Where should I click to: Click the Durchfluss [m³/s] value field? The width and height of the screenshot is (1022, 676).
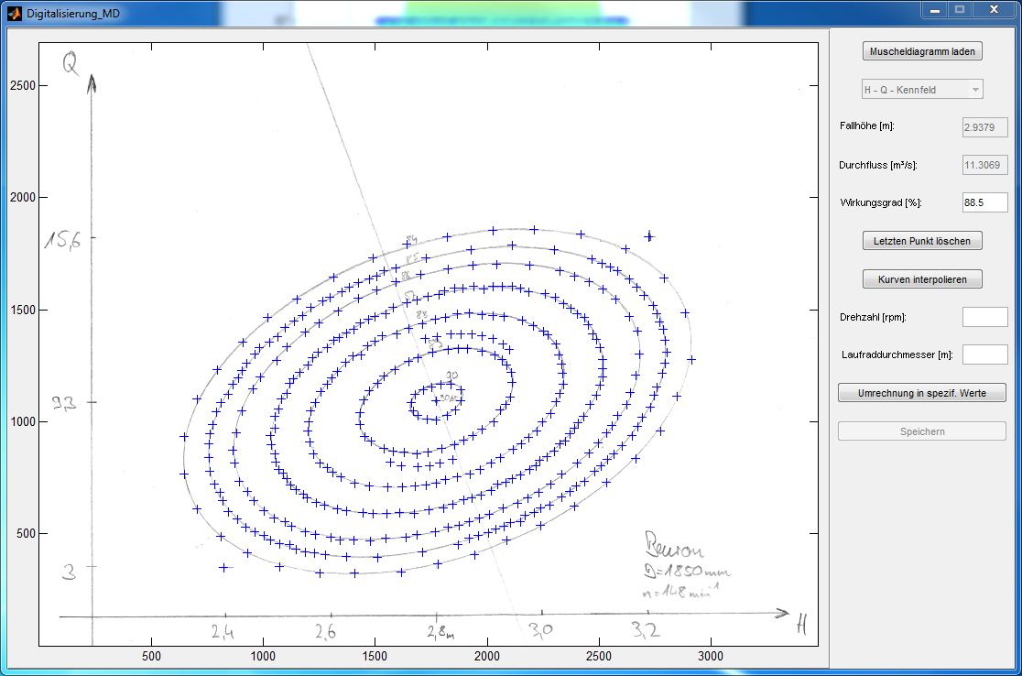tap(984, 165)
